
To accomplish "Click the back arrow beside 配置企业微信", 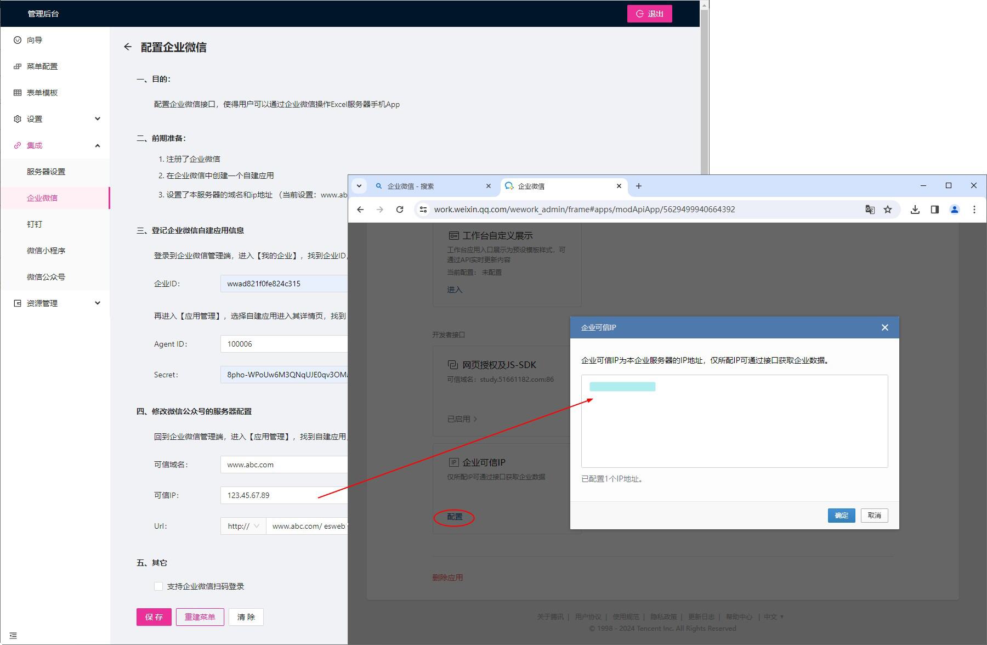I will [x=128, y=47].
